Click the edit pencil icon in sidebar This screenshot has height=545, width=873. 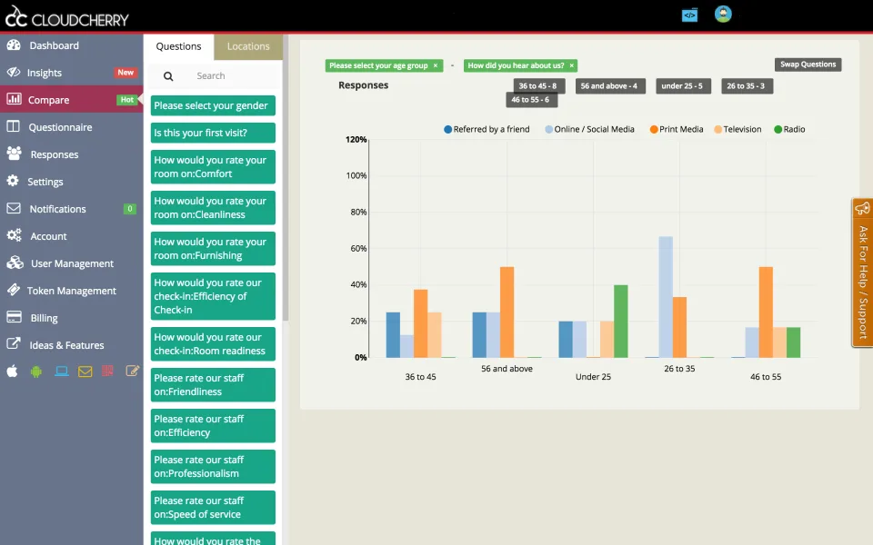[x=133, y=371]
